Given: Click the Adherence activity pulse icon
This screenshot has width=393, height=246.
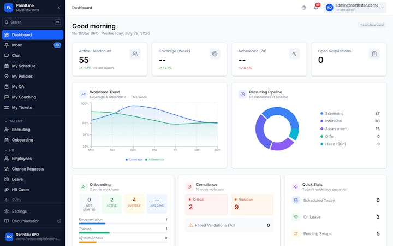Looking at the screenshot, I should coord(295,54).
